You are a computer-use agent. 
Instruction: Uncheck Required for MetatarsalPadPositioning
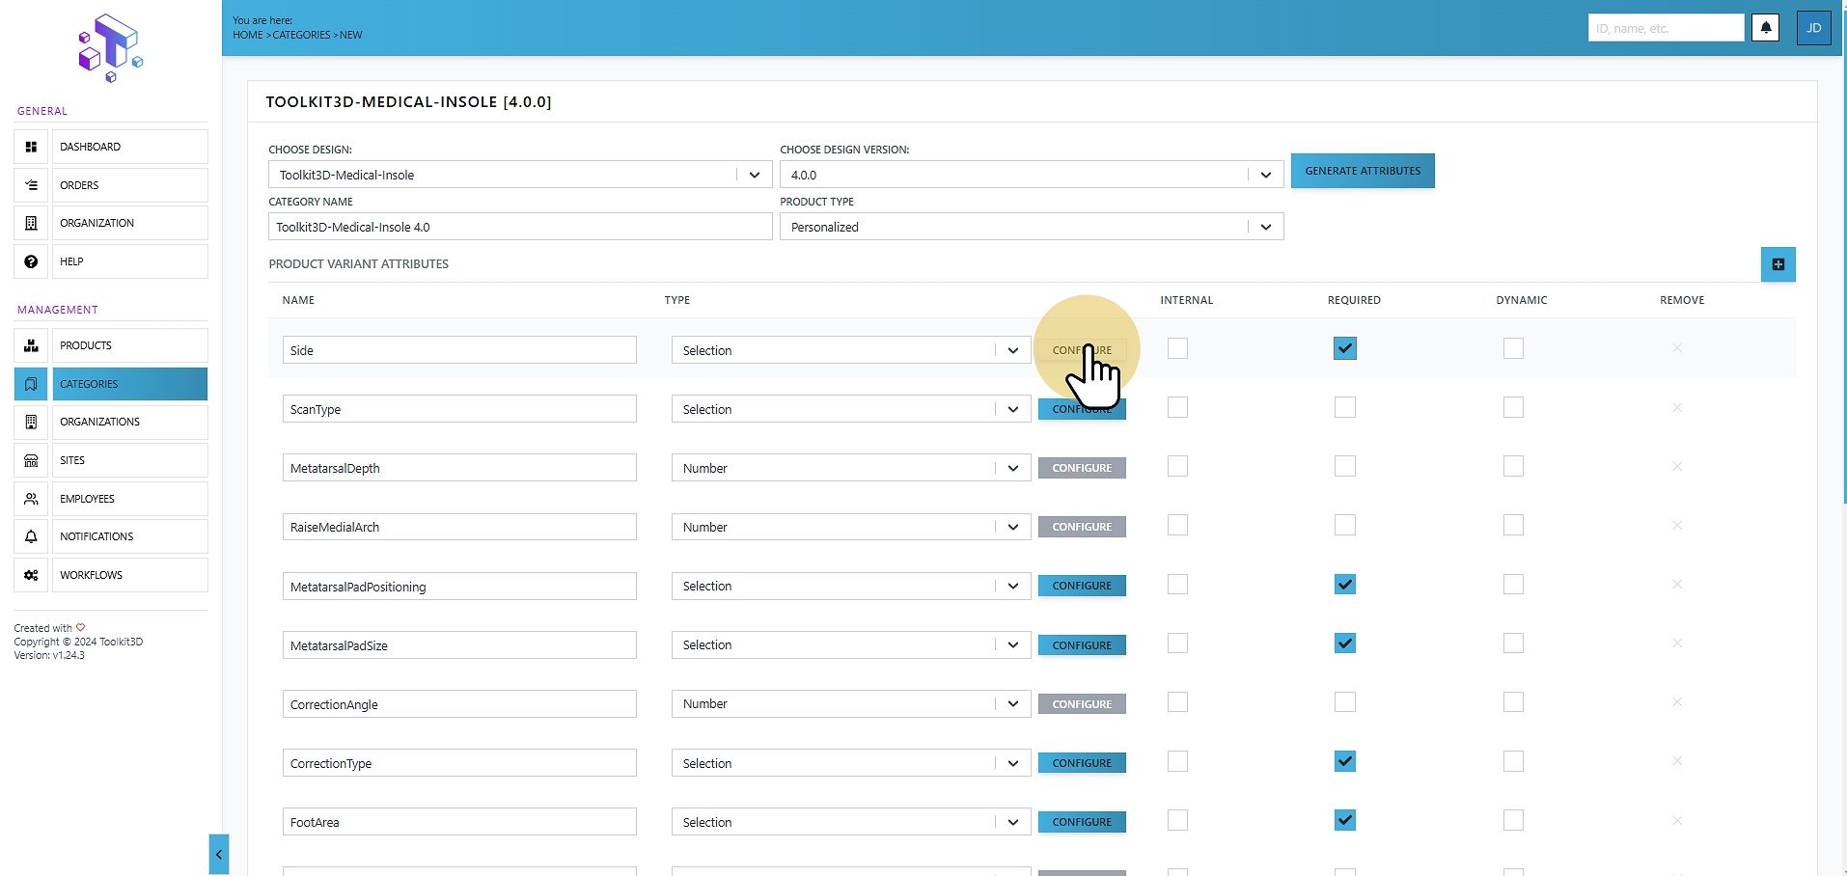[x=1345, y=585]
